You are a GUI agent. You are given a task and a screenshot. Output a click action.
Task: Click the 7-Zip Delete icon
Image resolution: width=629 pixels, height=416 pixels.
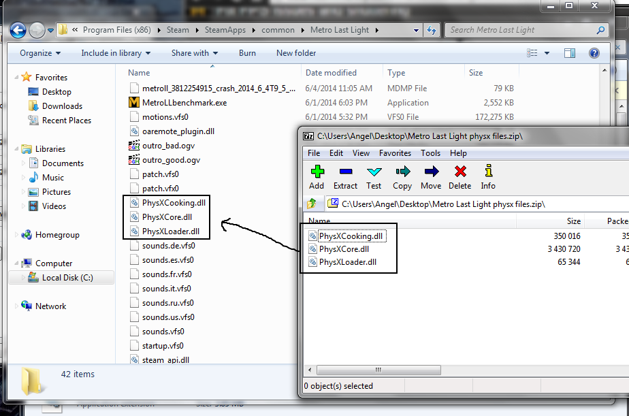tap(460, 172)
